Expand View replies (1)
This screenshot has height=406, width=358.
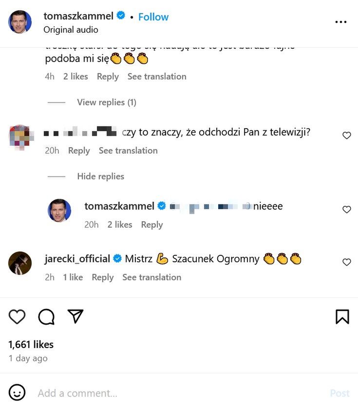coord(106,102)
